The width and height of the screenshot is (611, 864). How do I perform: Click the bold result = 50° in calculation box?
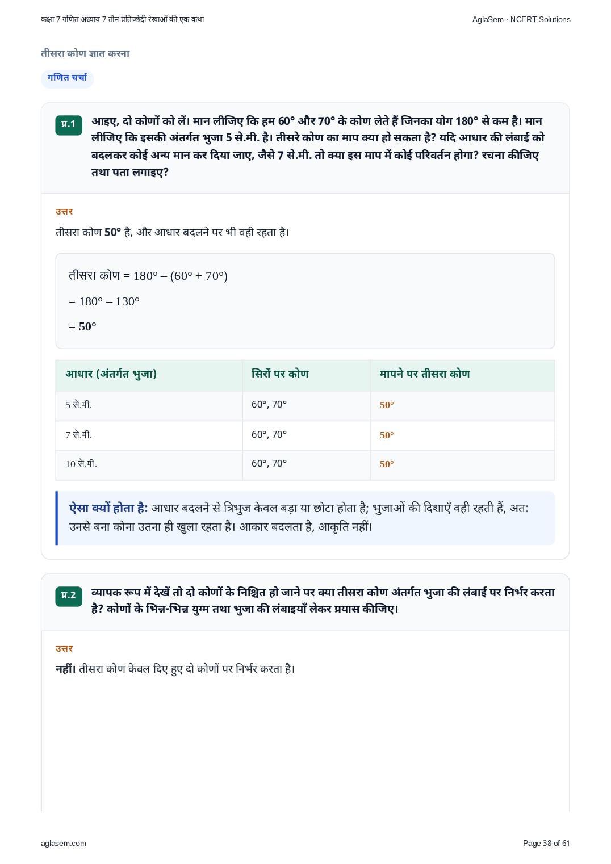[x=82, y=326]
